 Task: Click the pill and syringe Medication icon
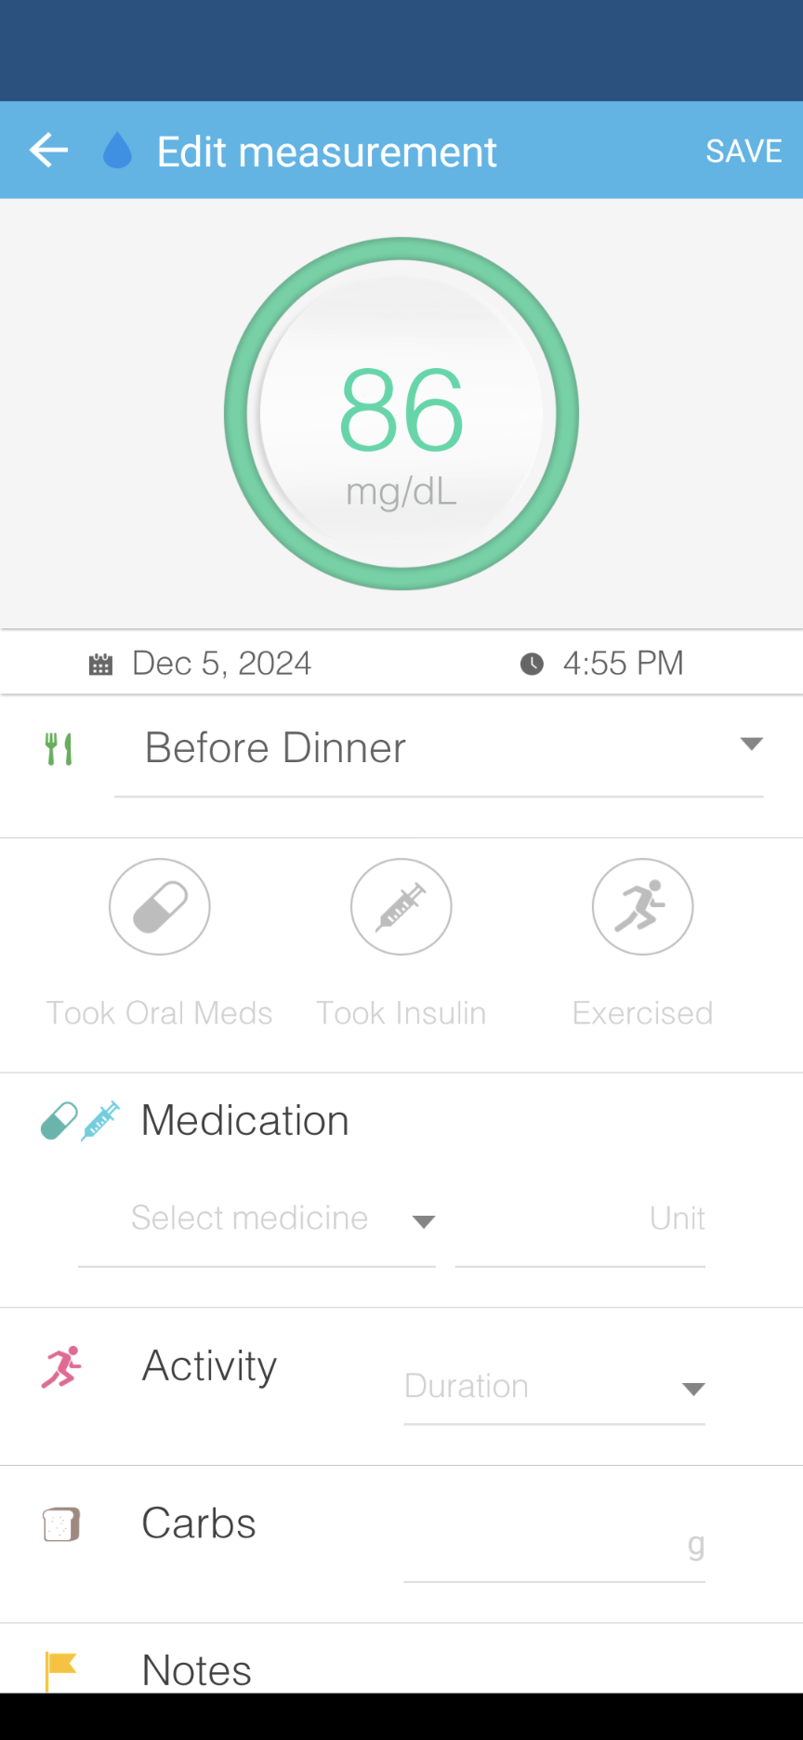[x=81, y=1121]
